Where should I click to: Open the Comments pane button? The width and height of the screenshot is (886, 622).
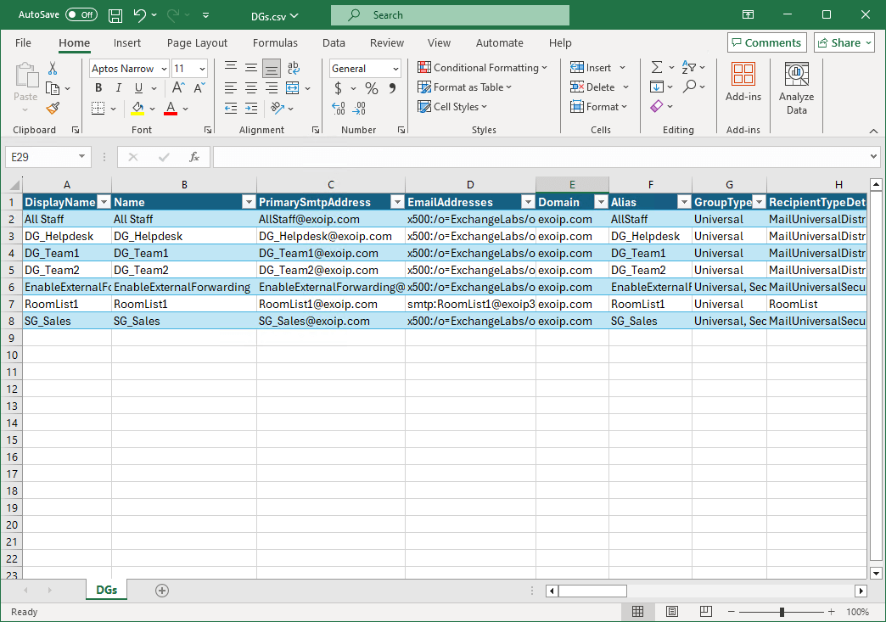click(x=766, y=43)
